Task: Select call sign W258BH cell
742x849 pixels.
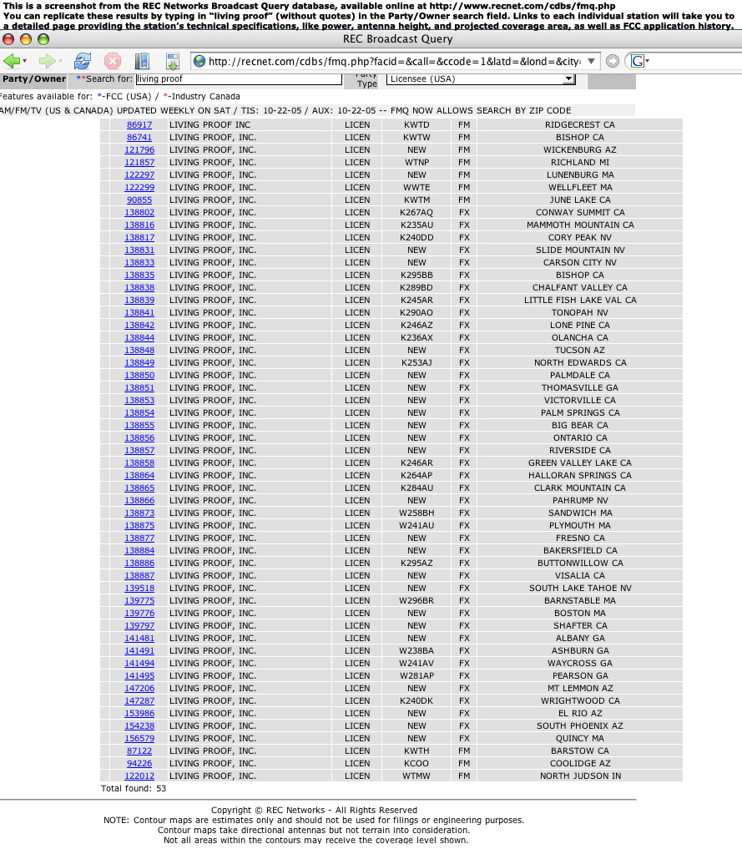Action: pos(416,513)
